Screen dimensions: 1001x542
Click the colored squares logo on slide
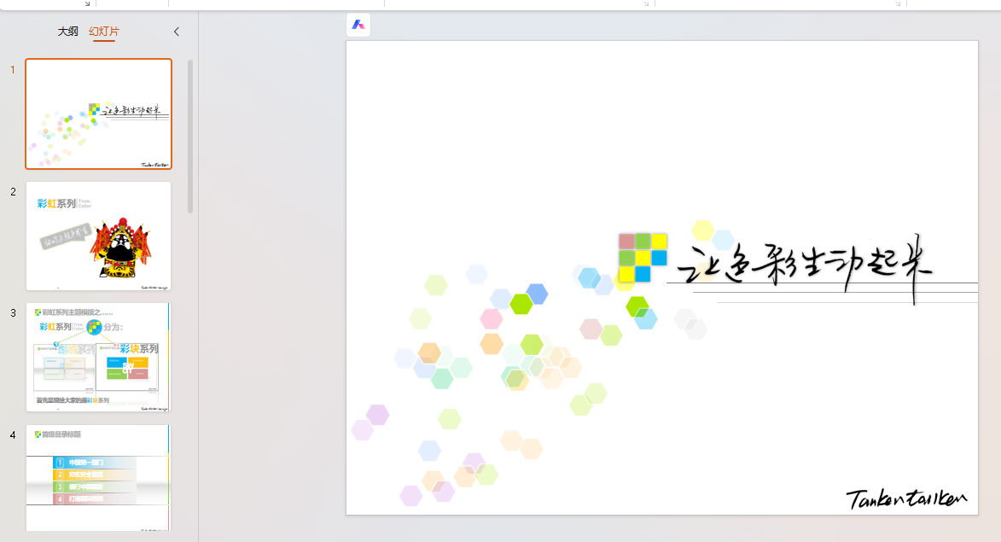click(x=643, y=257)
